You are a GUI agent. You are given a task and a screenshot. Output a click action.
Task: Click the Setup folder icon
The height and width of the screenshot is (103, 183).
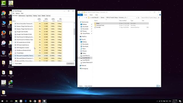pos(95,23)
